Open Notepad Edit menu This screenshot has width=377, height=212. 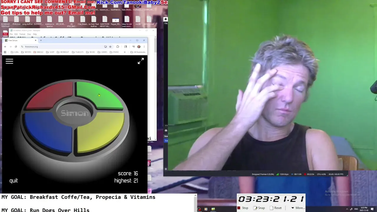point(16,34)
